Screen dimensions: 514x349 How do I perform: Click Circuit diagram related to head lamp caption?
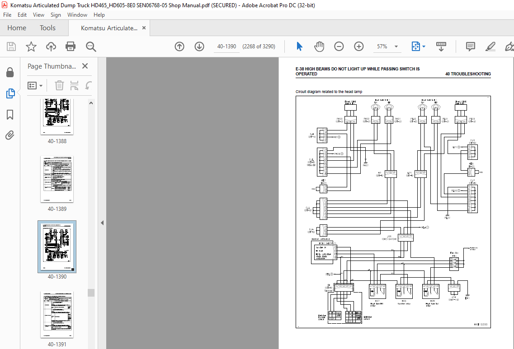pos(329,92)
